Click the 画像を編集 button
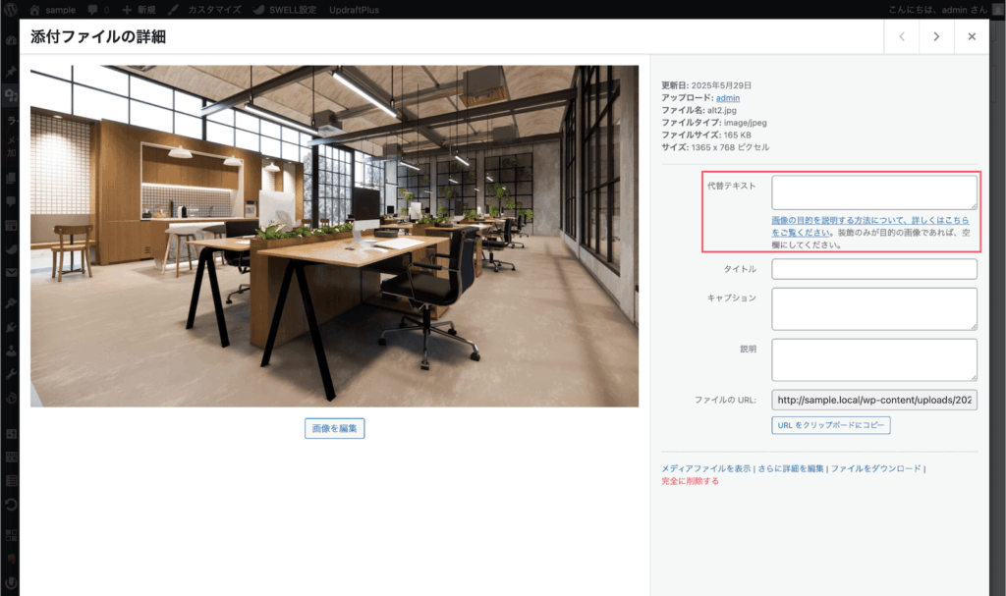Viewport: 1006px width, 596px height. click(x=334, y=428)
